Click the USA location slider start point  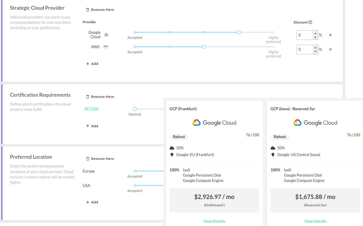(135, 185)
